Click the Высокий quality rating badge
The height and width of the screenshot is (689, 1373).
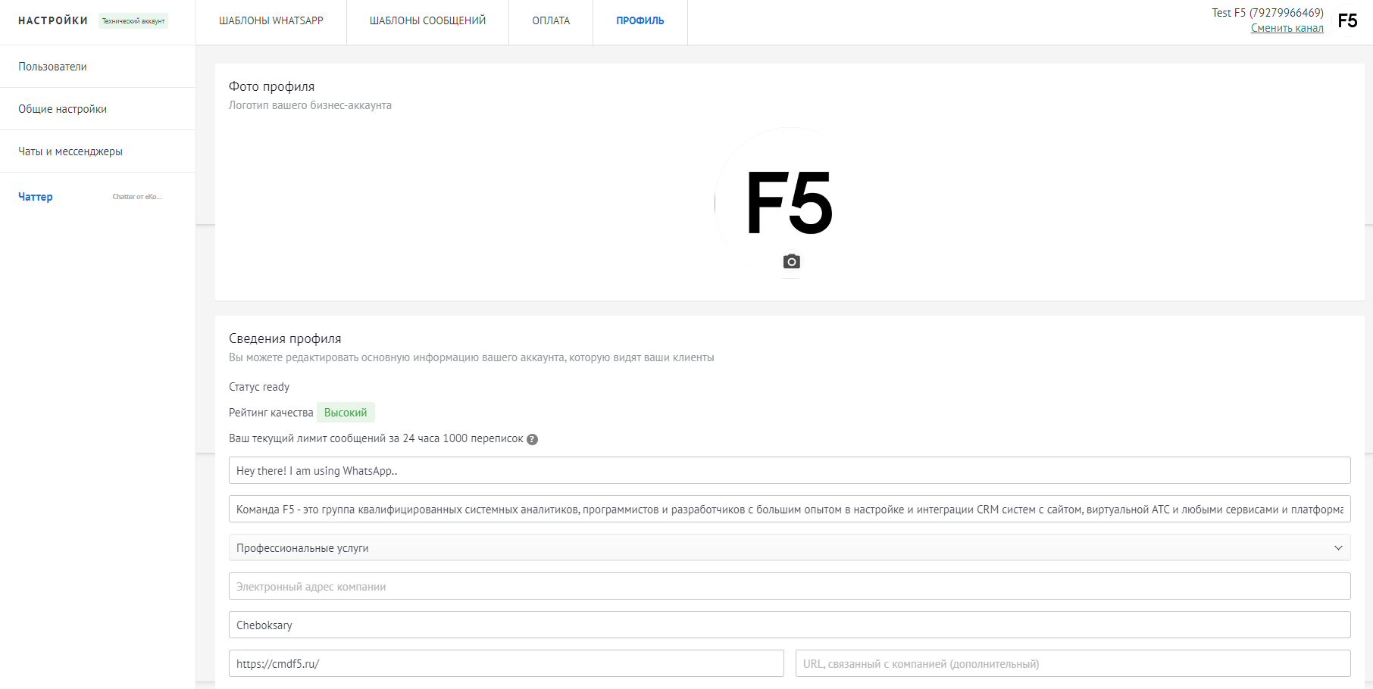click(346, 413)
